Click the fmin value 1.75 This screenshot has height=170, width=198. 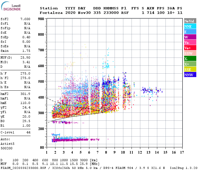point(26,51)
